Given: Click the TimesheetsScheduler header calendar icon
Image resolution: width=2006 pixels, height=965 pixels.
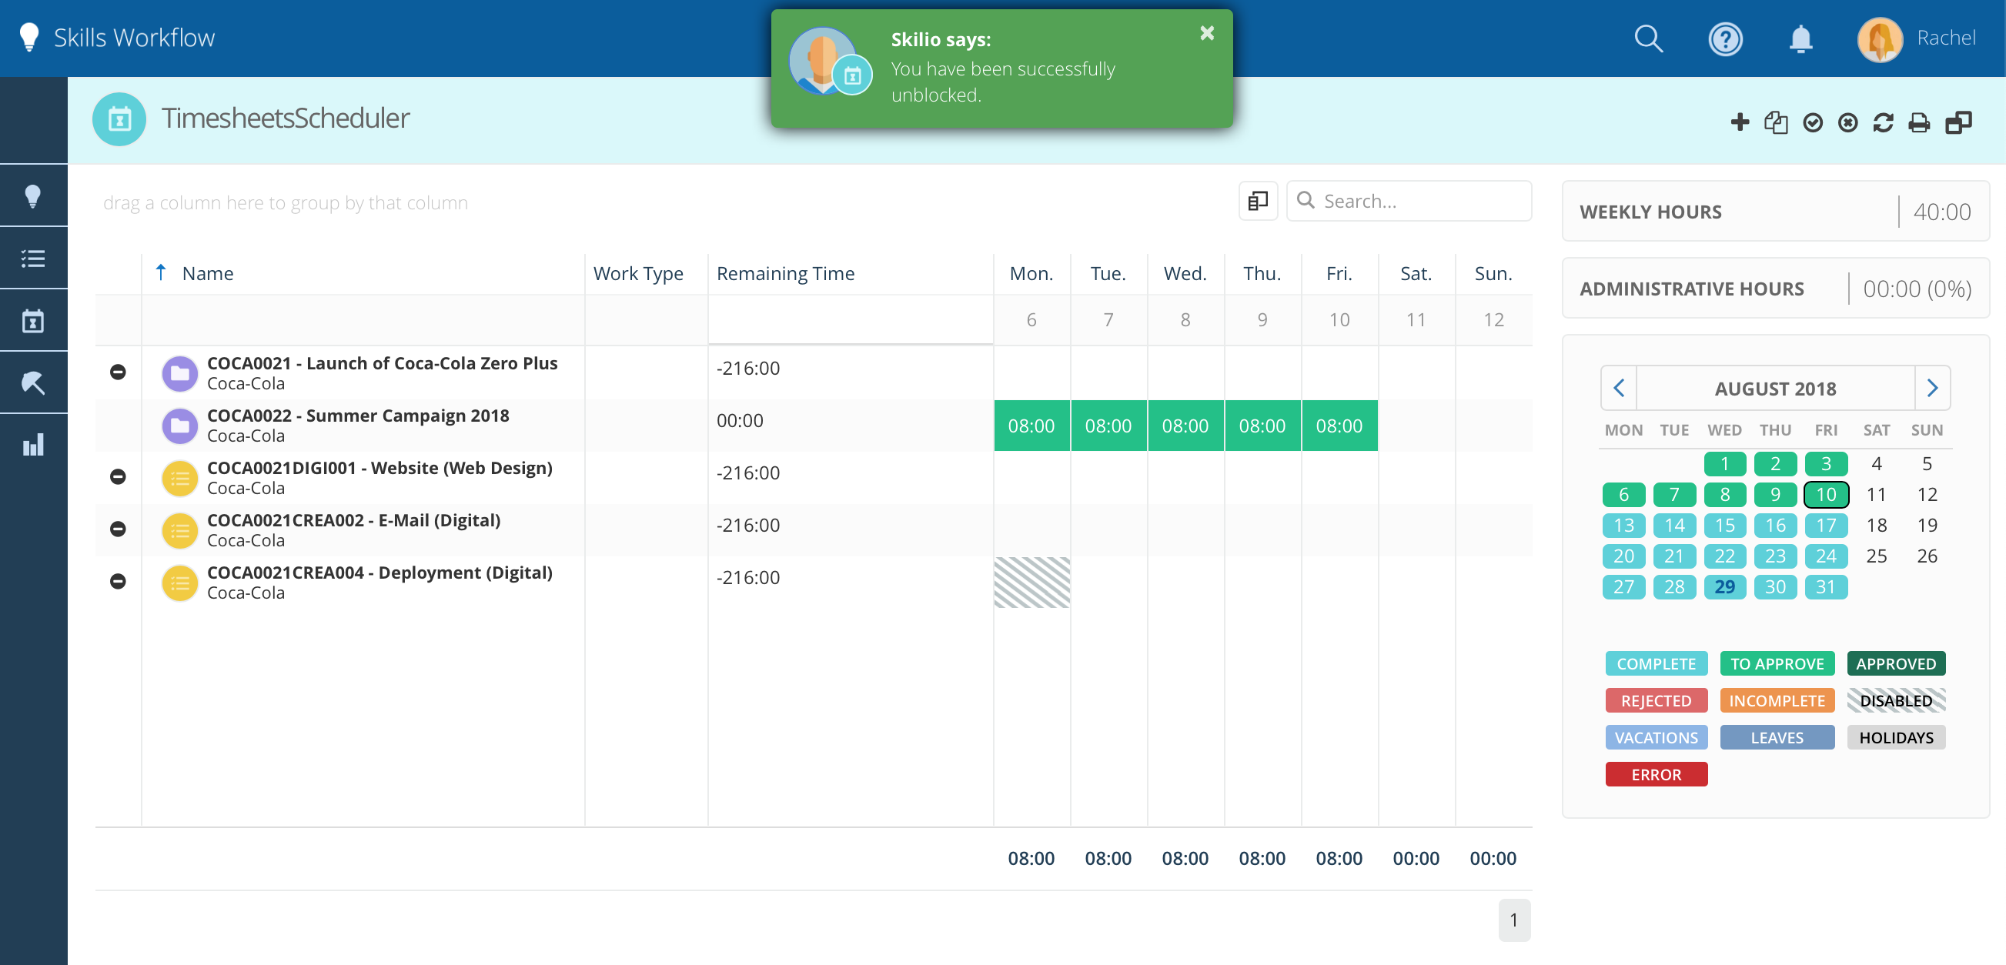Looking at the screenshot, I should click(119, 119).
